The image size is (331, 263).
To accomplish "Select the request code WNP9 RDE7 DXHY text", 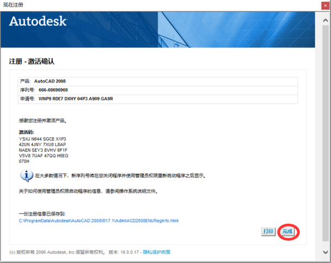I will click(76, 99).
